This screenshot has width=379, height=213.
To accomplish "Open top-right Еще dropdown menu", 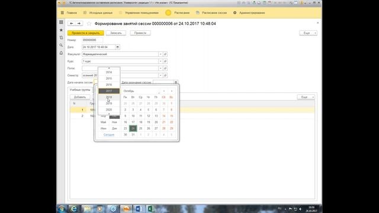I will coord(308,33).
